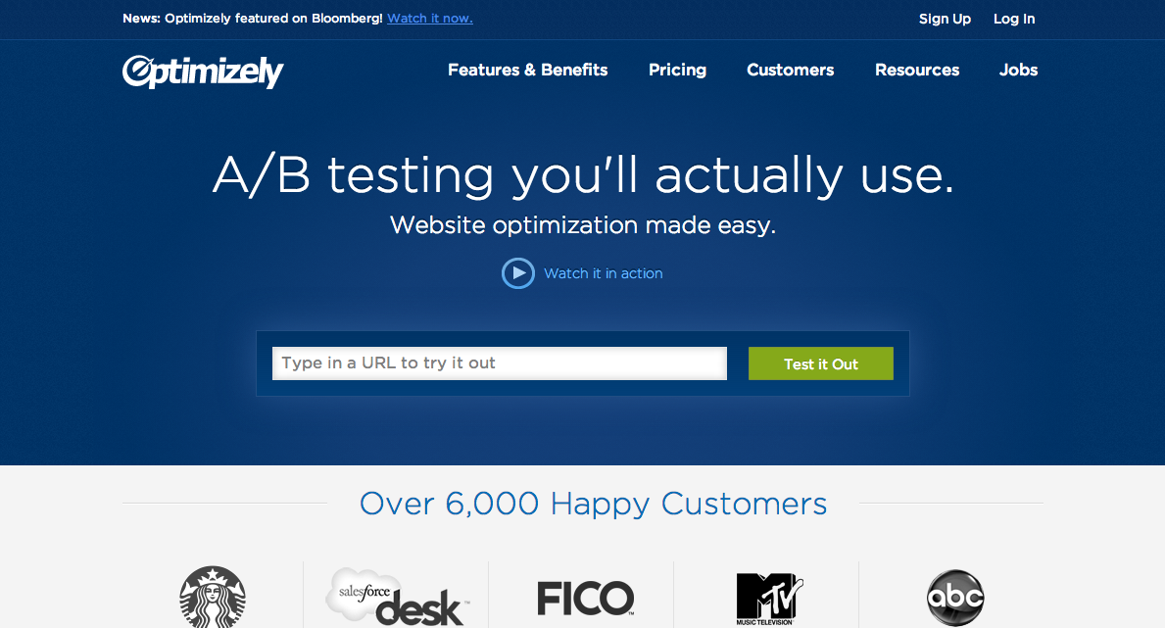Click the Sign Up link
This screenshot has height=628, width=1165.
(945, 20)
